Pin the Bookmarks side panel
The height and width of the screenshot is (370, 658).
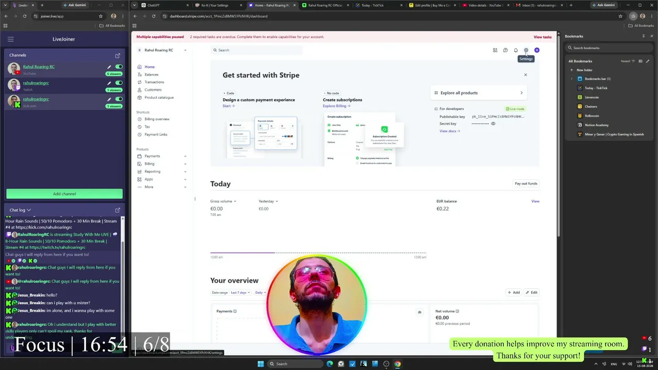coord(644,36)
